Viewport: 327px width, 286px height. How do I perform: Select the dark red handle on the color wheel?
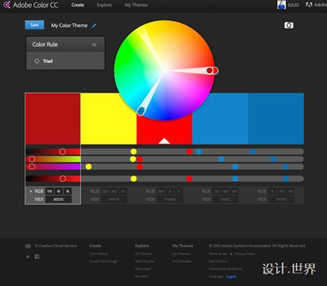point(210,70)
